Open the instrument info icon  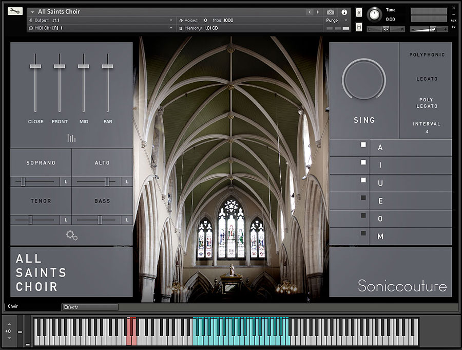pos(344,12)
